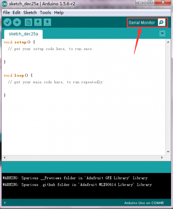Minimize the Arduino window
Image resolution: width=173 pixels, height=209 pixels.
[141, 3]
